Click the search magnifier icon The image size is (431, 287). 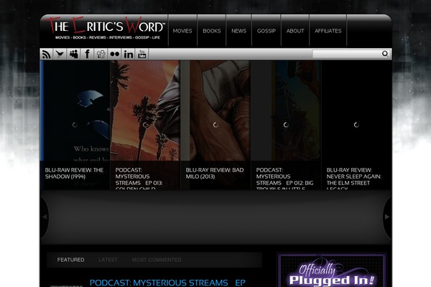[x=385, y=54]
